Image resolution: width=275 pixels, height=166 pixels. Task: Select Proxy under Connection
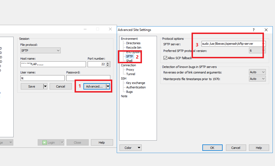pyautogui.click(x=130, y=69)
